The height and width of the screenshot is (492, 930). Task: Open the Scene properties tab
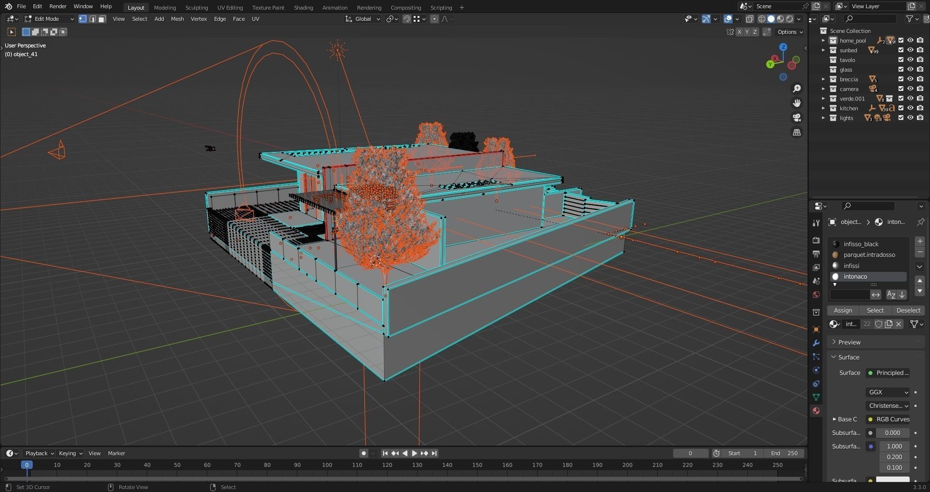816,281
